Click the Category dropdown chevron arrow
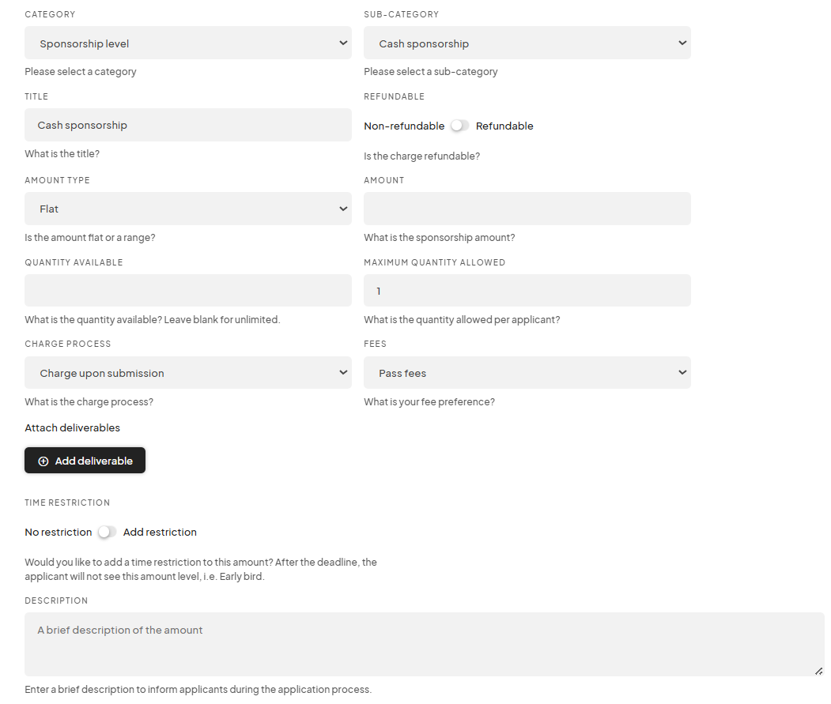Screen dimensions: 831x704 point(343,43)
